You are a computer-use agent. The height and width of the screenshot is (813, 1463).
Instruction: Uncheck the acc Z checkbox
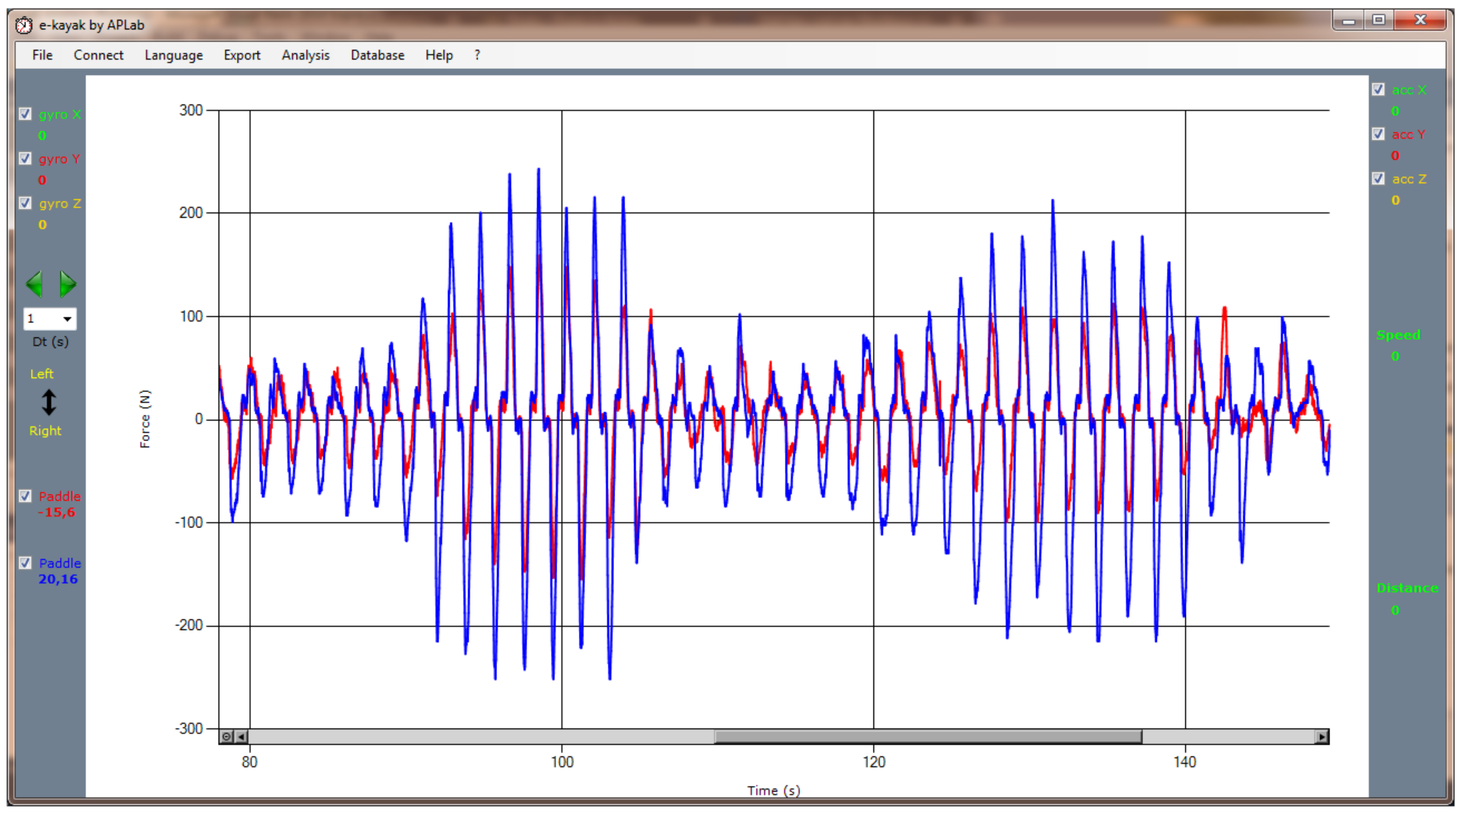point(1378,179)
